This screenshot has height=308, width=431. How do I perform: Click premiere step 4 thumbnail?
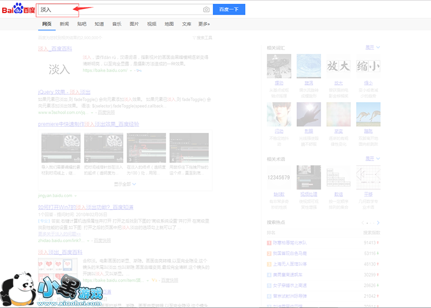(x=189, y=148)
